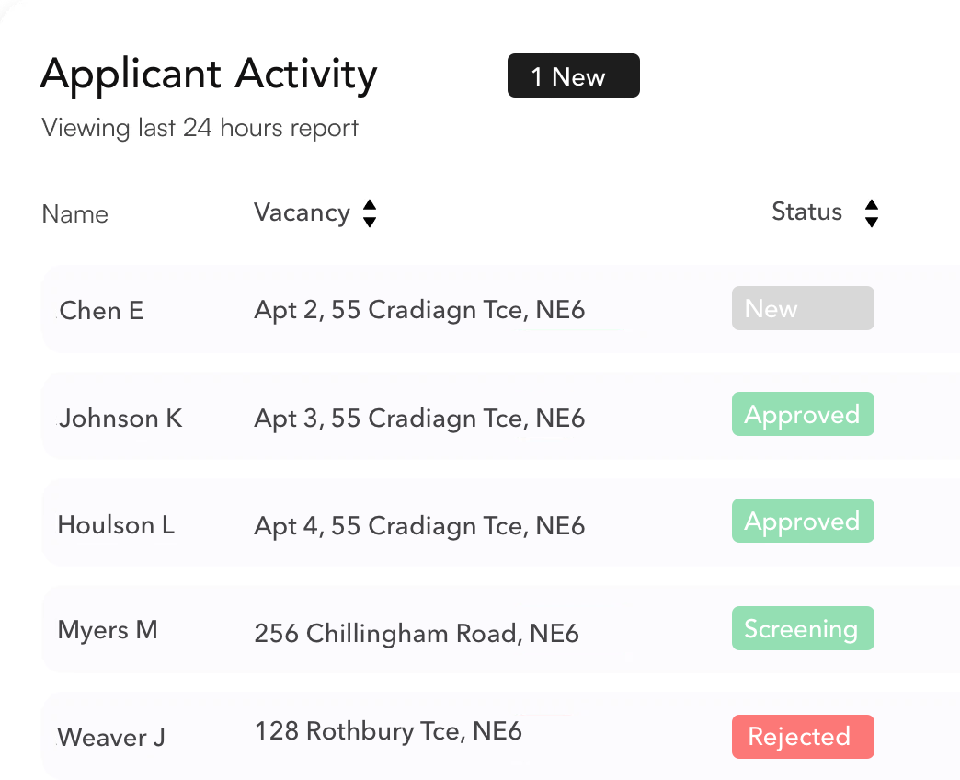Click vacancy 128 Rothbury Tce, NE6
This screenshot has height=780, width=960.
(388, 731)
